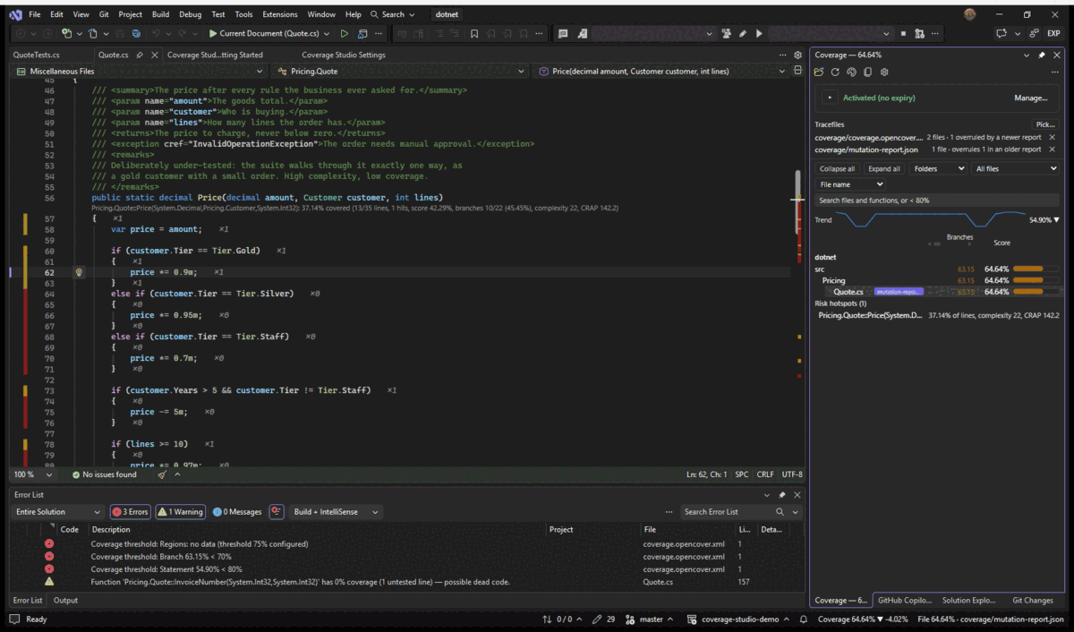Open the Price member navigation dropdown
The image size is (1074, 632).
(x=661, y=71)
